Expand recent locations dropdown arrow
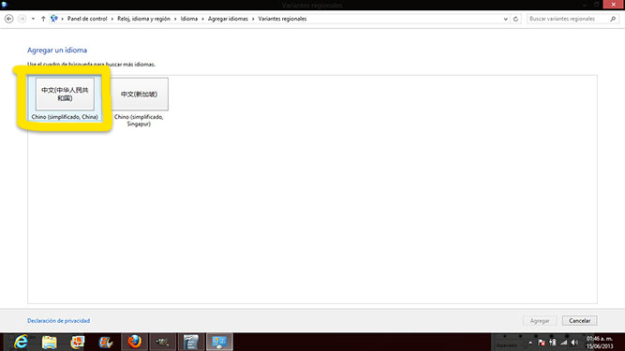625x351 pixels. (33, 19)
